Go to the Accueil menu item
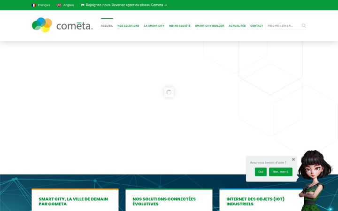The image size is (338, 211). click(107, 26)
